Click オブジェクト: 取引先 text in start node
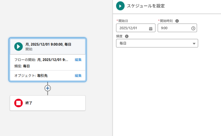The width and height of the screenshot is (221, 136). tap(31, 76)
